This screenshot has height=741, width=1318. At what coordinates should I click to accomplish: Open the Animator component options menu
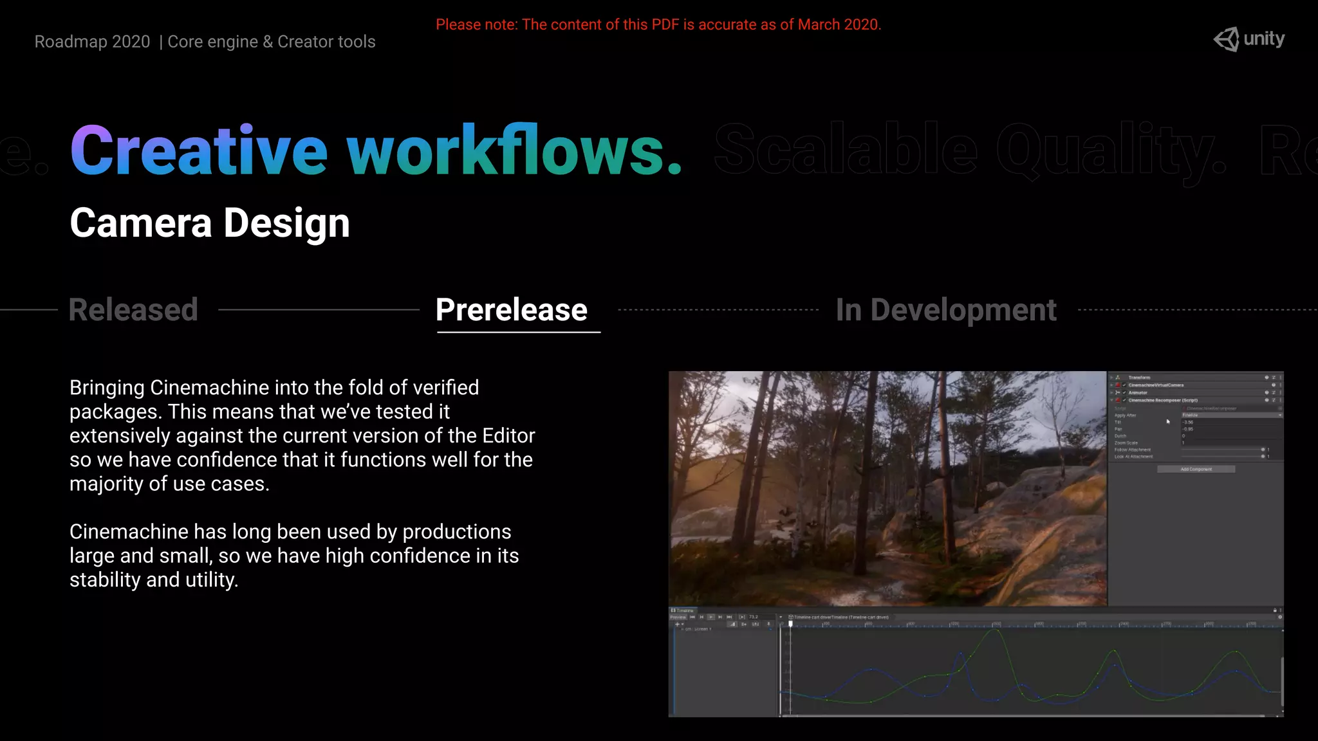pos(1281,392)
